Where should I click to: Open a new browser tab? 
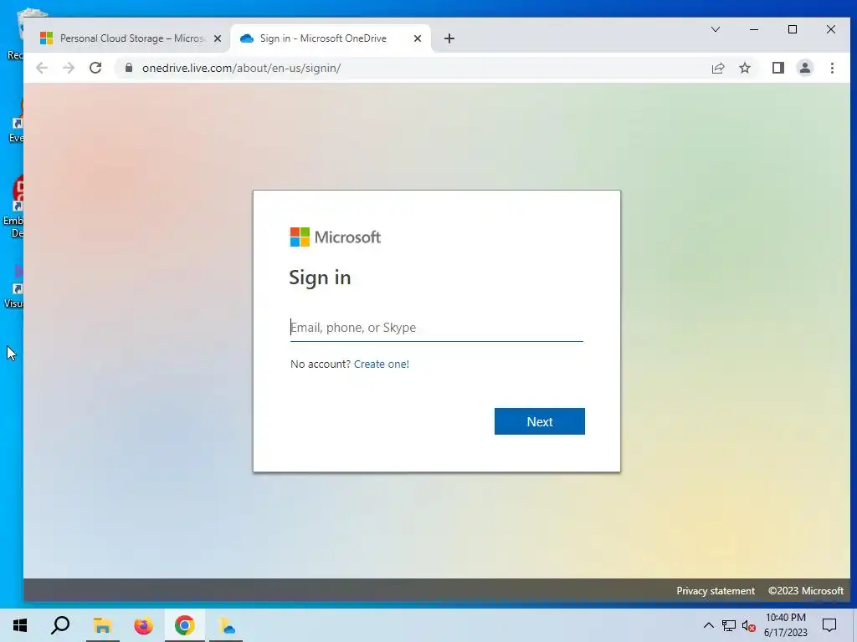(x=449, y=38)
